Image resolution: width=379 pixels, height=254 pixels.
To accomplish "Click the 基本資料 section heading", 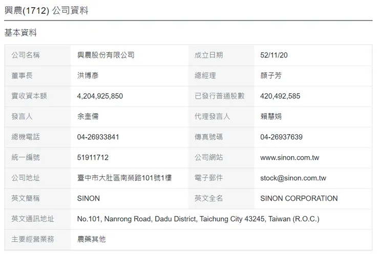I will (20, 33).
